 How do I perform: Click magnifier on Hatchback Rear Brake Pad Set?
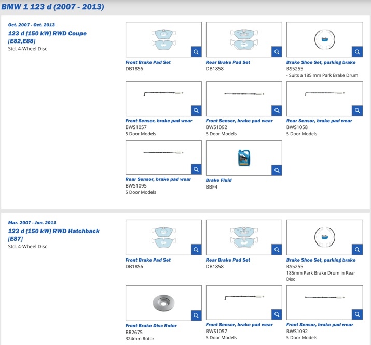coord(277,250)
